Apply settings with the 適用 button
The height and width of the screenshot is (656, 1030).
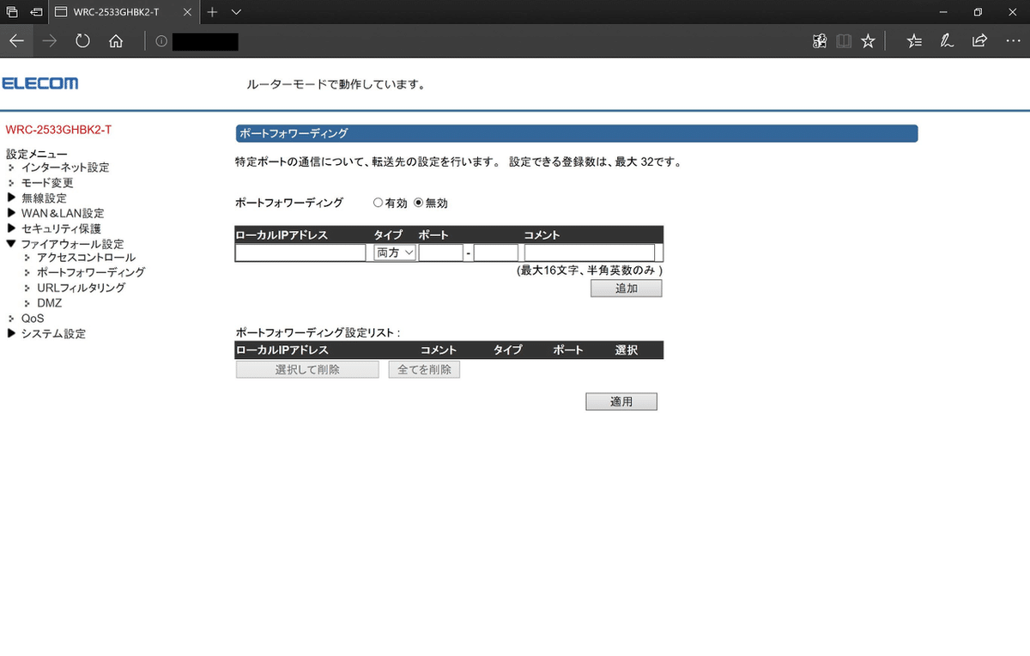point(621,401)
